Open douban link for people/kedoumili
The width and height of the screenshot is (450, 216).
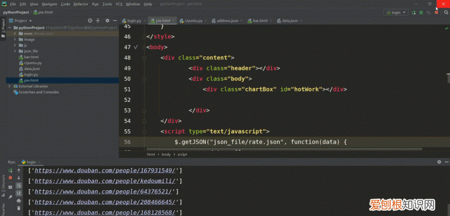coord(105,181)
